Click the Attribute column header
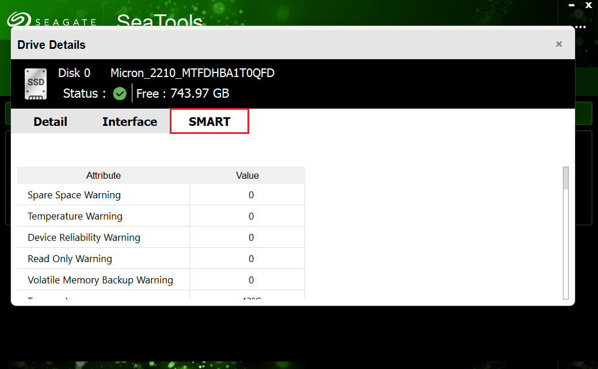 (x=103, y=175)
